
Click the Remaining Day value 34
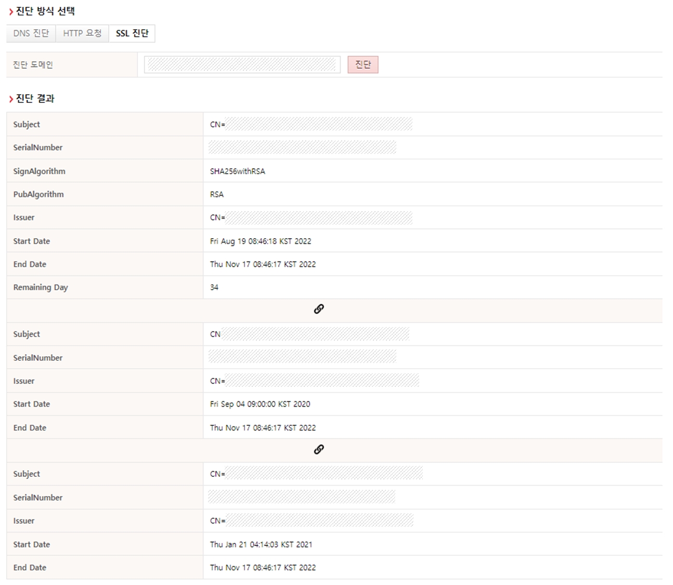point(214,287)
